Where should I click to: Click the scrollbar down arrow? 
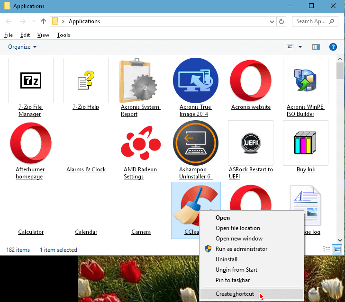(340, 240)
